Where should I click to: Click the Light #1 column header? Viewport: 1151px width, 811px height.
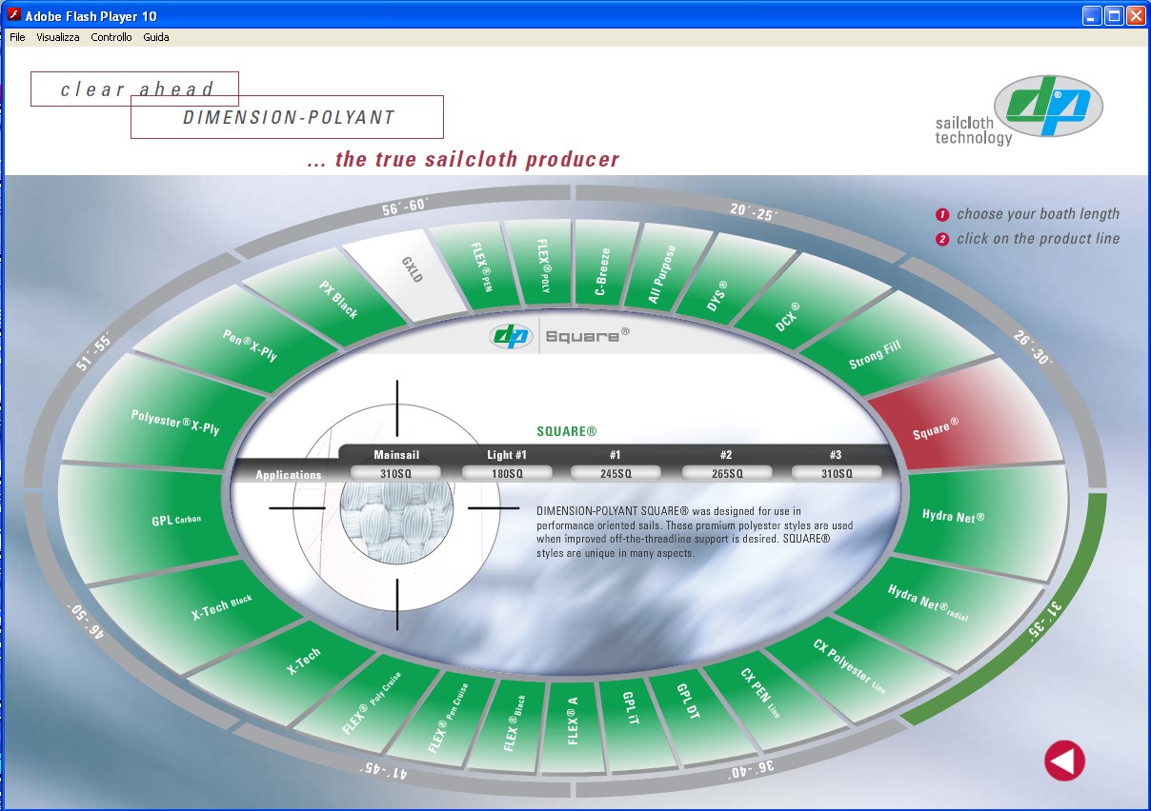pyautogui.click(x=507, y=455)
